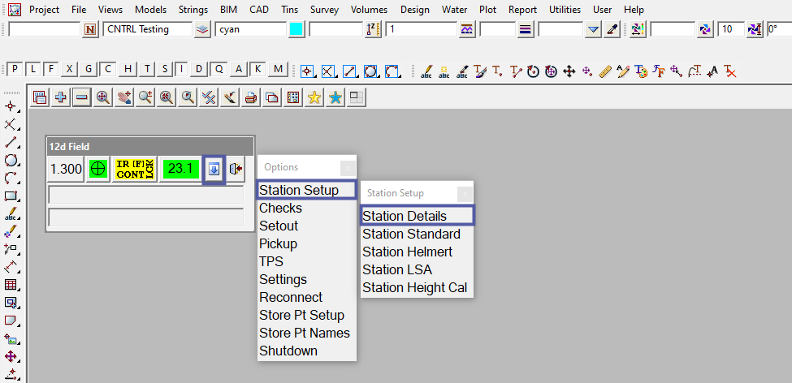Click the Zoom In plus icon
792x383 pixels.
click(61, 97)
